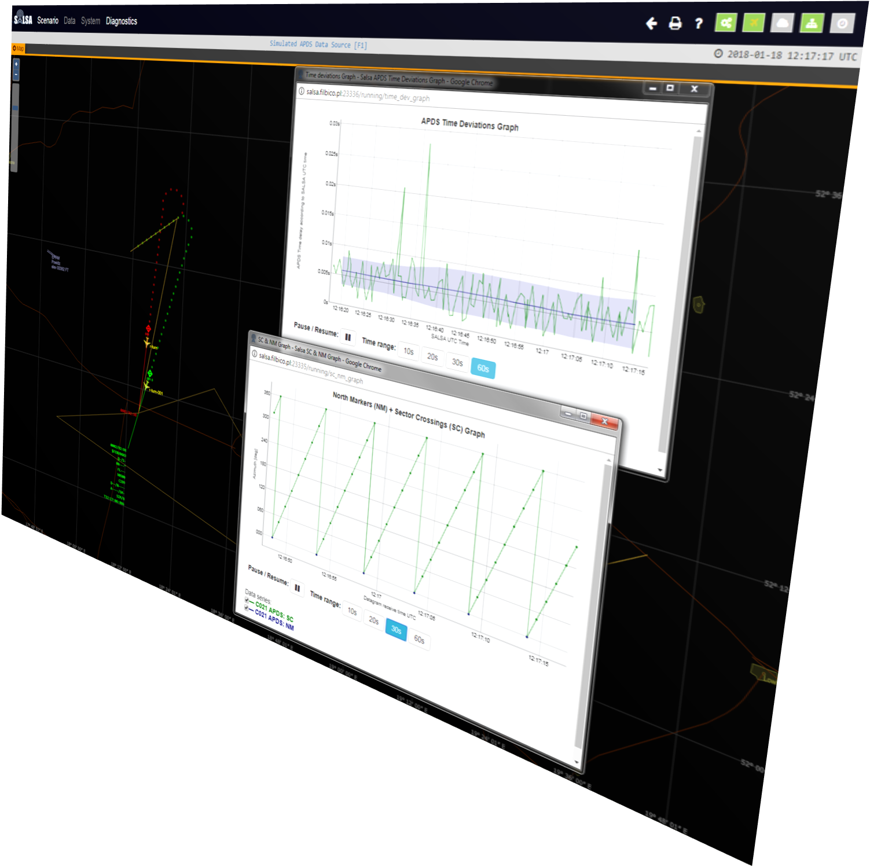Open the Scenario menu

click(47, 20)
